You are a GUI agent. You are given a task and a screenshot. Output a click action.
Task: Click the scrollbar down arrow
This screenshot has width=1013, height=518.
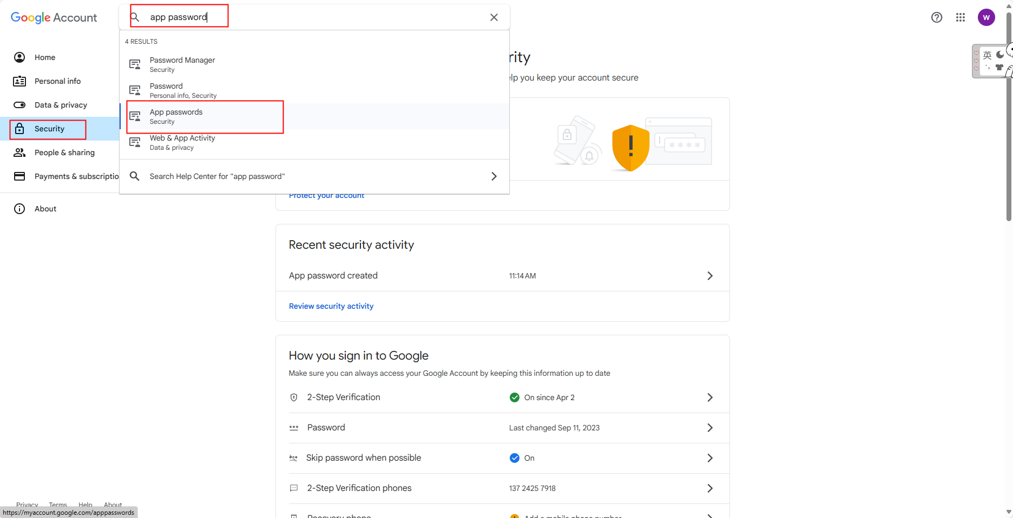[1009, 512]
